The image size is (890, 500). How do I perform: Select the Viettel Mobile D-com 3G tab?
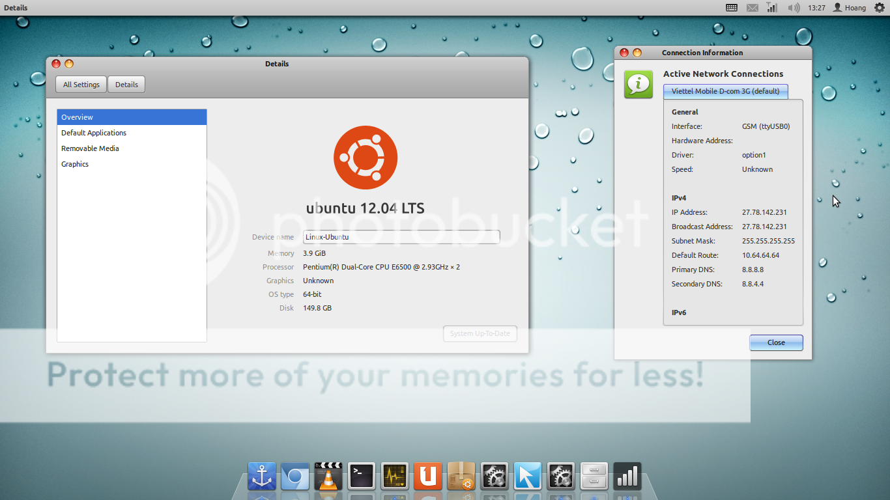pos(725,91)
